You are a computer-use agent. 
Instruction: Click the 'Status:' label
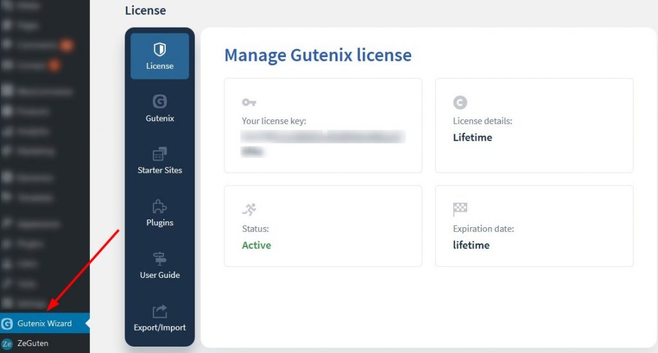[x=256, y=229]
